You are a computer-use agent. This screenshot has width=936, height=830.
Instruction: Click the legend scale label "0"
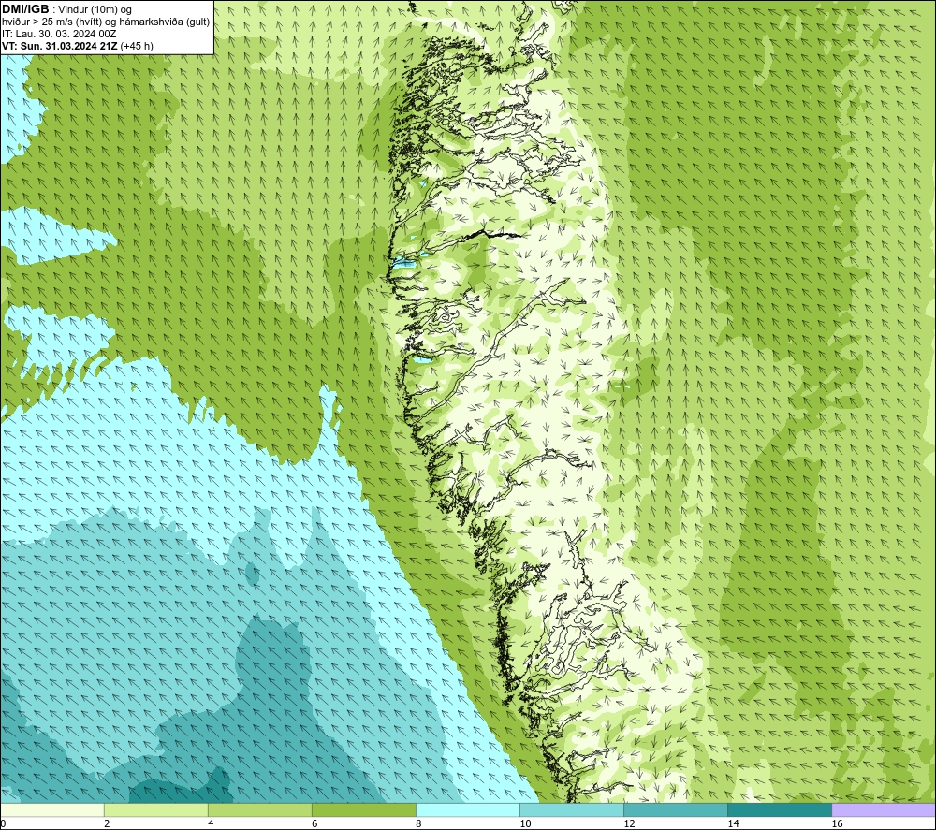coord(3,824)
